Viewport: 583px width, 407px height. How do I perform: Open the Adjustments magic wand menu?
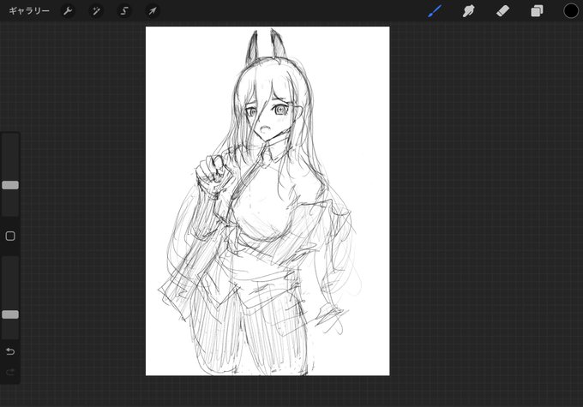[96, 11]
